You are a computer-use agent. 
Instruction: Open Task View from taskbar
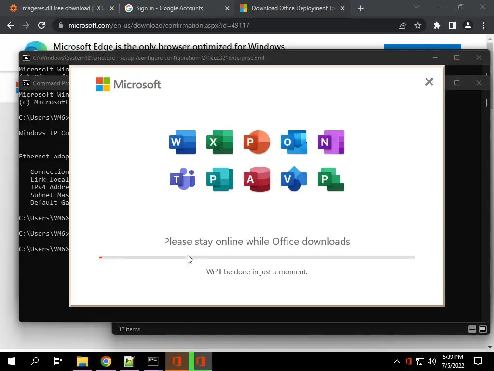point(58,361)
